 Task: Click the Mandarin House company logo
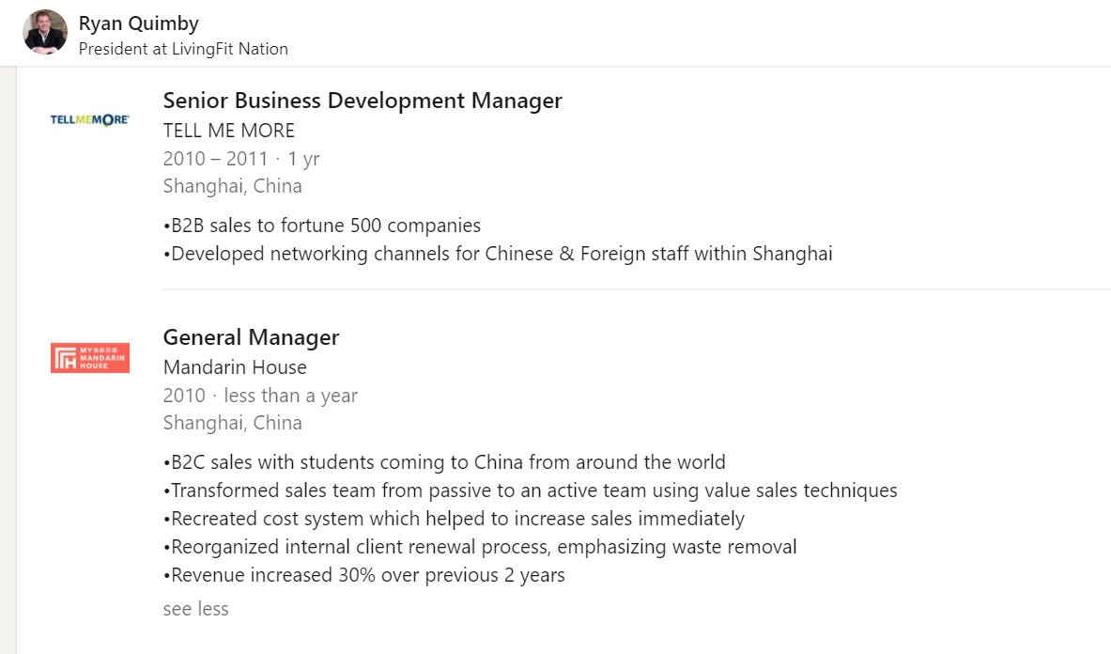pyautogui.click(x=90, y=358)
